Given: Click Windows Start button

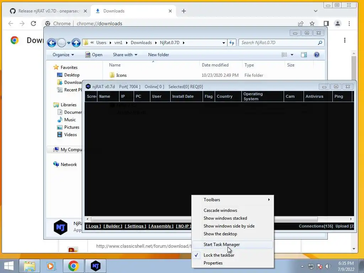Looking at the screenshot, I should (x=9, y=266).
